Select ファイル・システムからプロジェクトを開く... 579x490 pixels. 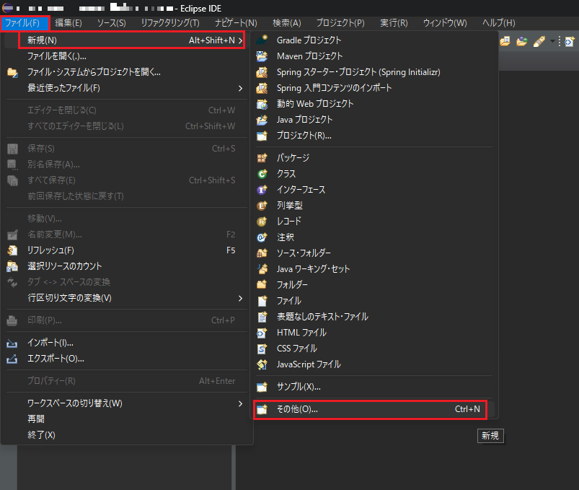point(127,72)
